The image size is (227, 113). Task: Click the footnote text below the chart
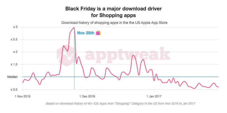click(120, 104)
